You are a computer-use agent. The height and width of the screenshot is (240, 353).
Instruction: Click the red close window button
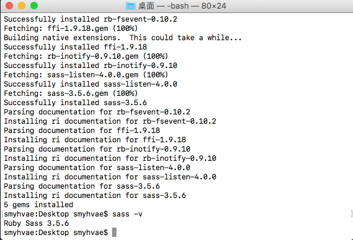tap(9, 6)
